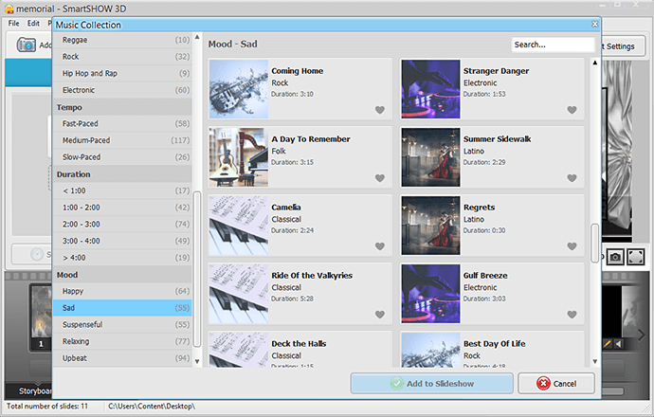
Task: Toggle heart on Summer Sidewalk track
Action: pos(572,178)
